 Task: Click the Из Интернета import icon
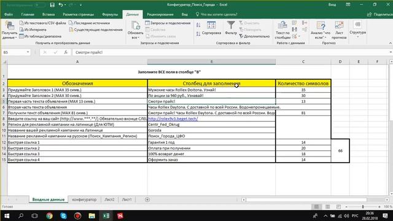21,29
